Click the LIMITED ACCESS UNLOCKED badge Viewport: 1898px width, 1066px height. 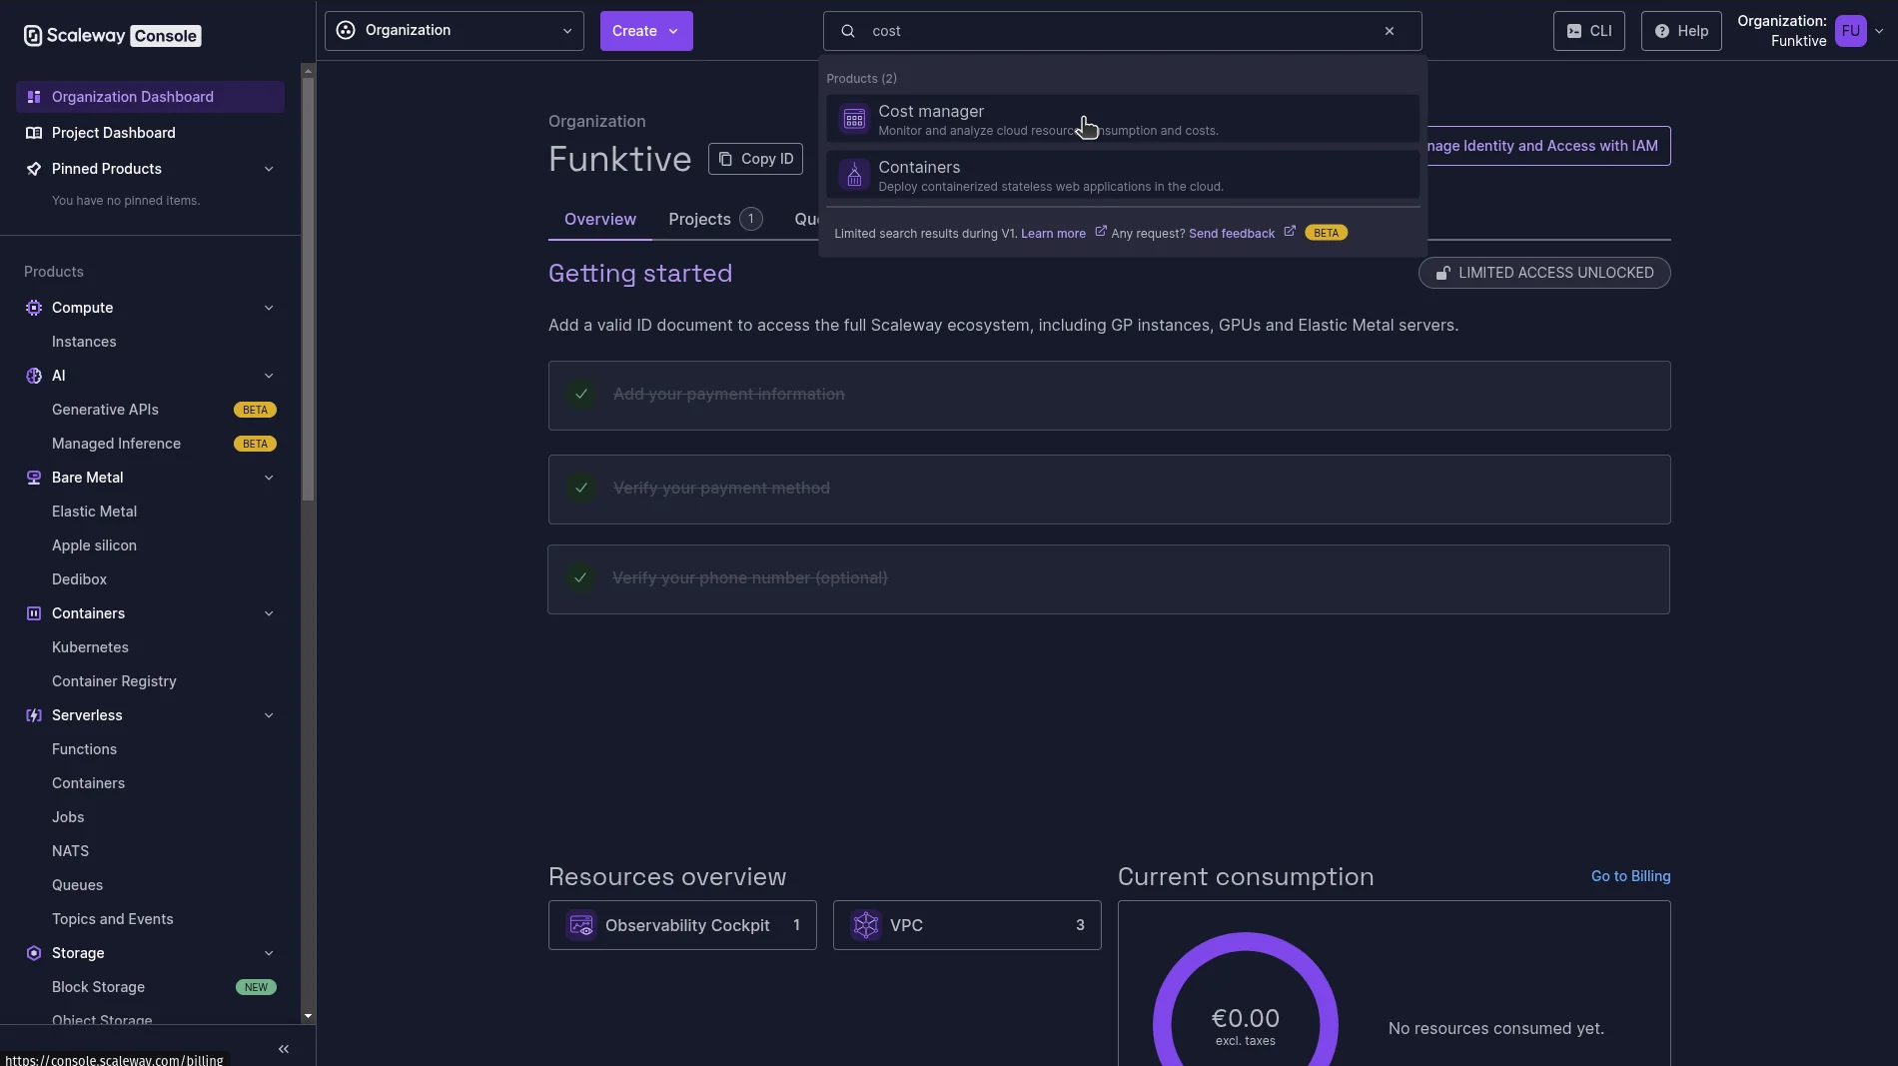tap(1544, 273)
